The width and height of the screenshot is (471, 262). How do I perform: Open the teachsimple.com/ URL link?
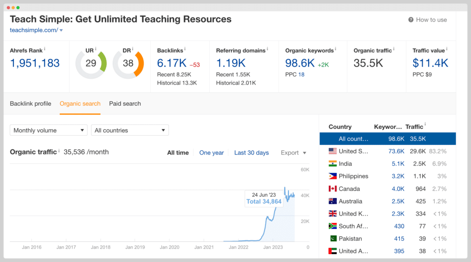(34, 30)
